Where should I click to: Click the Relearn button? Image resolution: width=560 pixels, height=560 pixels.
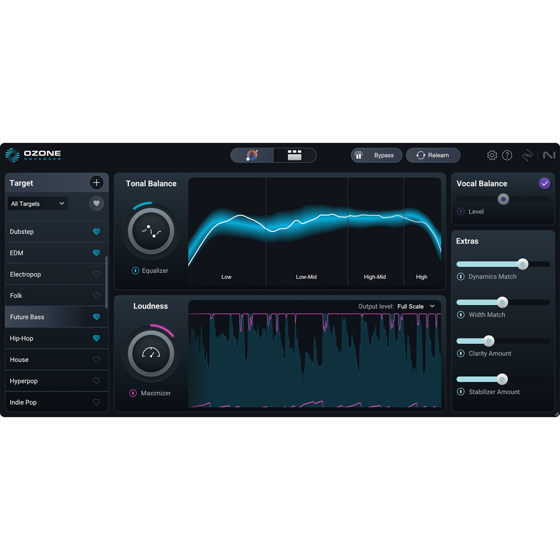[433, 155]
